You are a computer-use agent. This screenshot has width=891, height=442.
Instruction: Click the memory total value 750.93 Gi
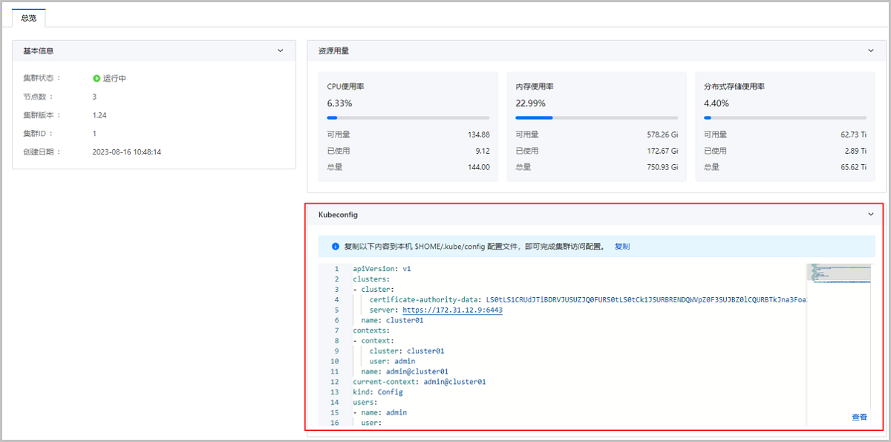[662, 167]
